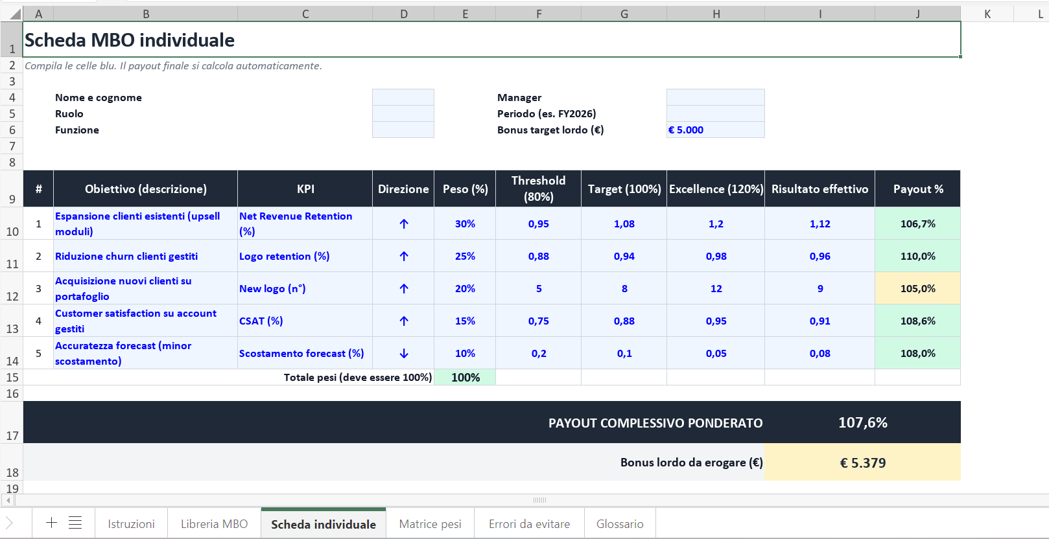Open the all sheets list icon
This screenshot has width=1049, height=539.
(75, 523)
